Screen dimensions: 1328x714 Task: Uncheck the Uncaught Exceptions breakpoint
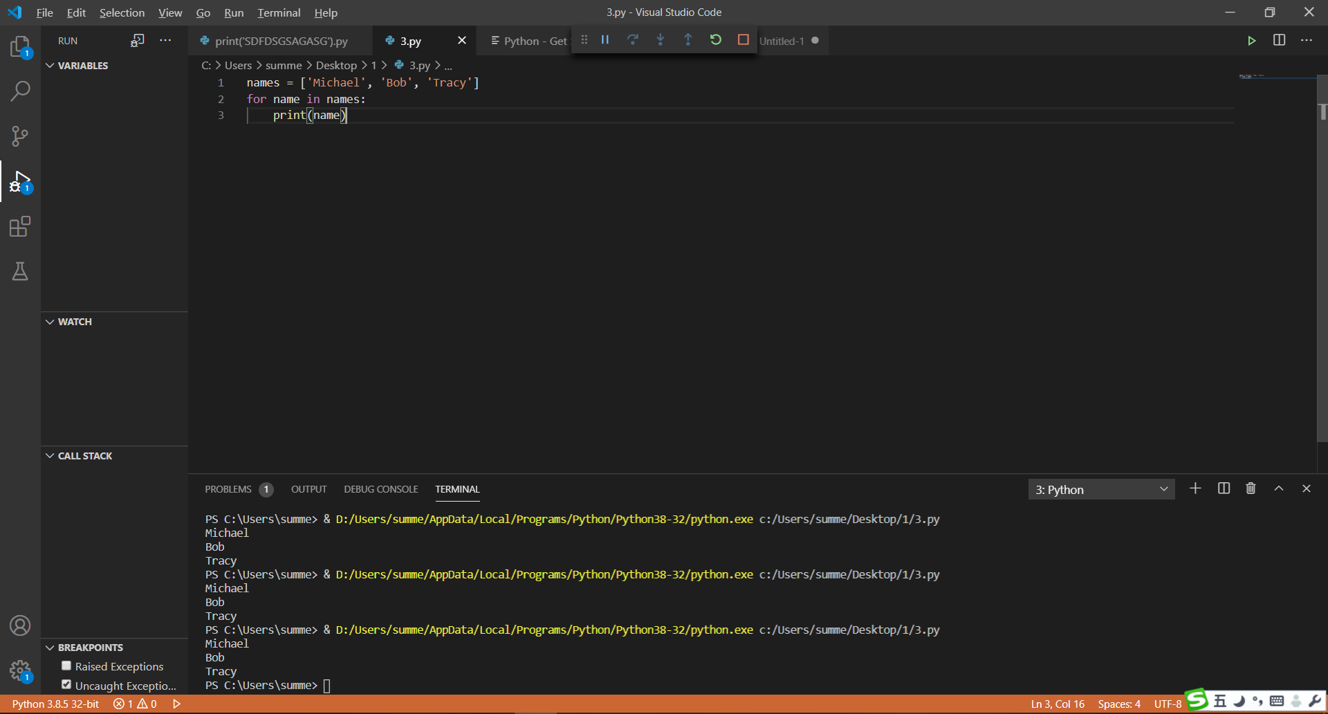(66, 684)
